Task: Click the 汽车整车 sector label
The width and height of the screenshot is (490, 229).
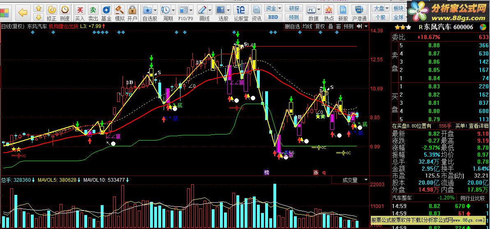Action: [x=402, y=198]
